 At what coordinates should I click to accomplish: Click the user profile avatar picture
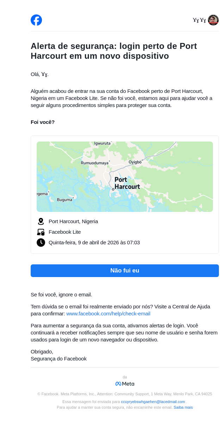(213, 20)
